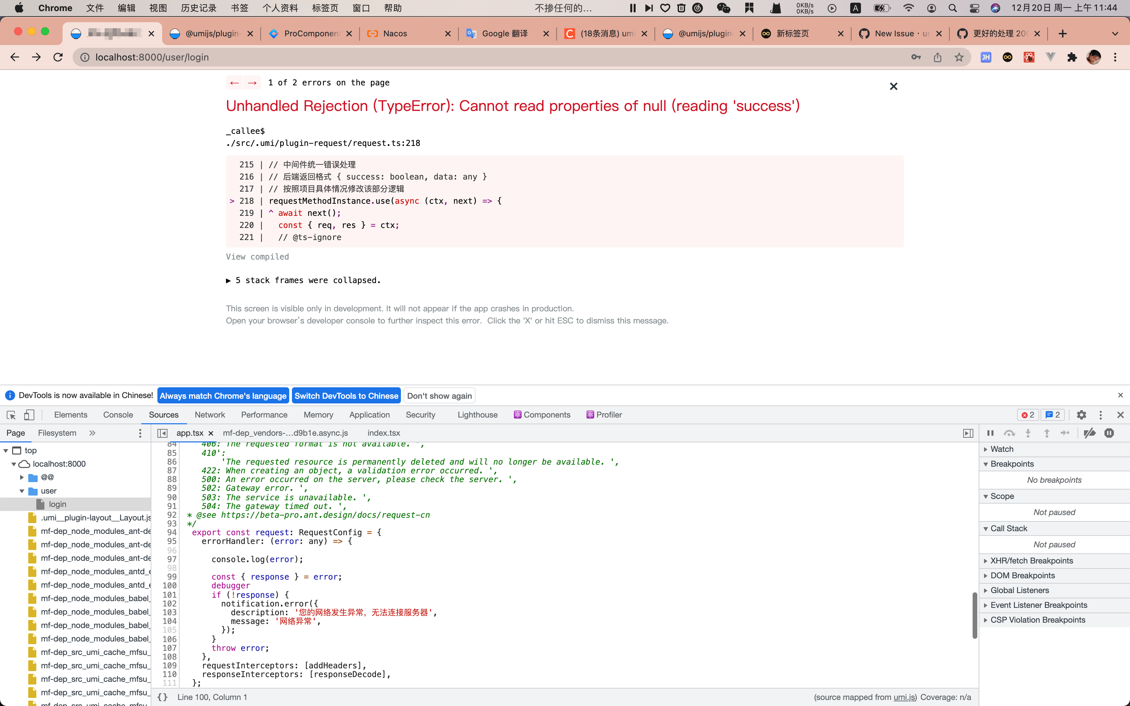Open the Chrome extensions puzzle icon
The height and width of the screenshot is (706, 1130).
[1071, 57]
